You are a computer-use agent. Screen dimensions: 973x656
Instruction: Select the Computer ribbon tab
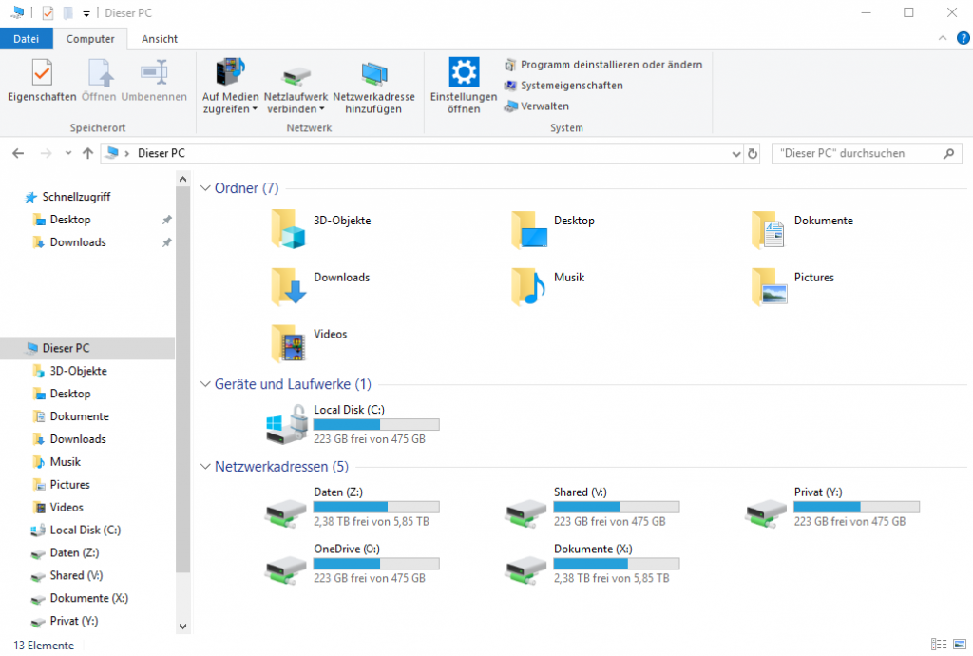(90, 38)
